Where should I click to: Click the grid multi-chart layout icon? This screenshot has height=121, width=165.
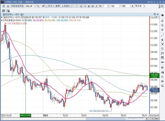(4, 10)
